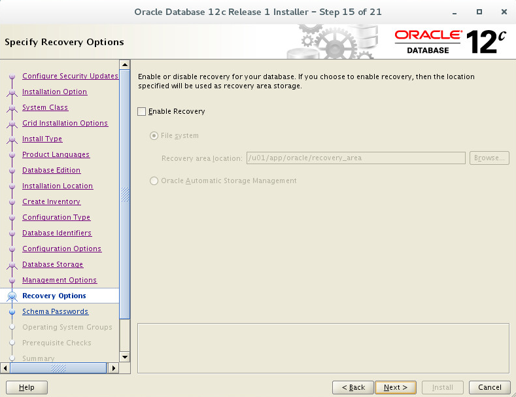Click the step bullet beside Database Edition
516x397 pixels.
click(12, 171)
